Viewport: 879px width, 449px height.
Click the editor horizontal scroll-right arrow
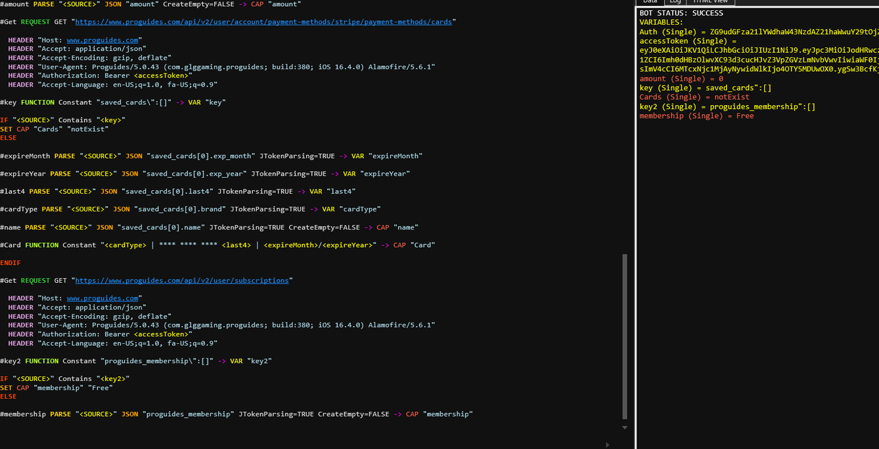coord(608,444)
